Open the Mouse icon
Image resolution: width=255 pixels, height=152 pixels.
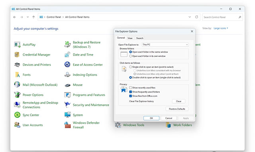[67, 85]
